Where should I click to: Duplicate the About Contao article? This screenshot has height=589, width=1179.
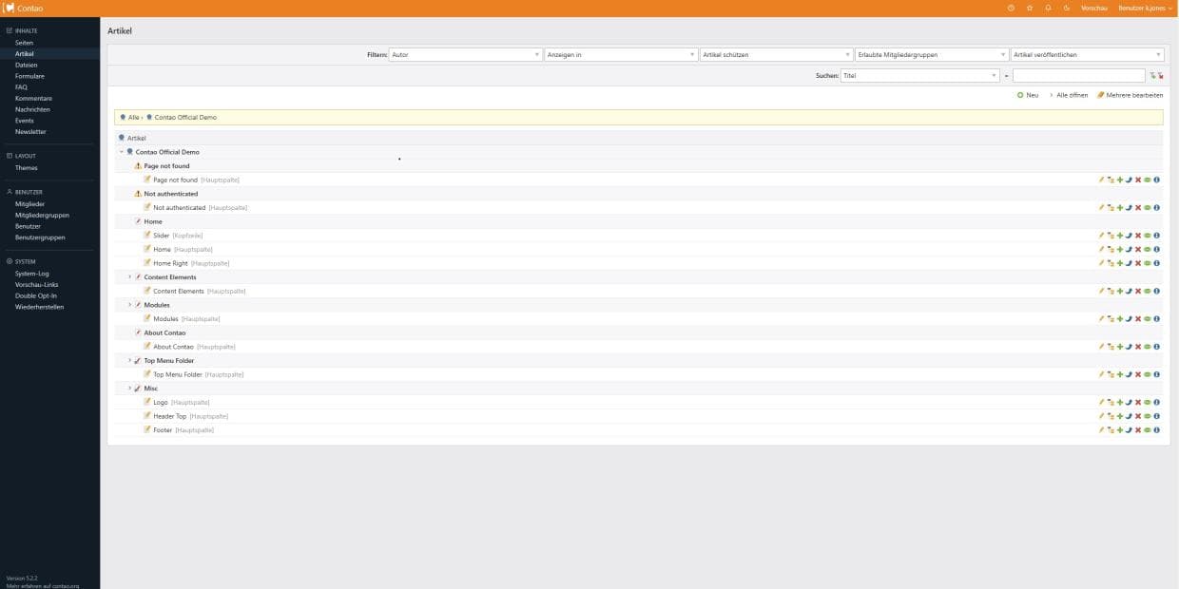pyautogui.click(x=1120, y=347)
